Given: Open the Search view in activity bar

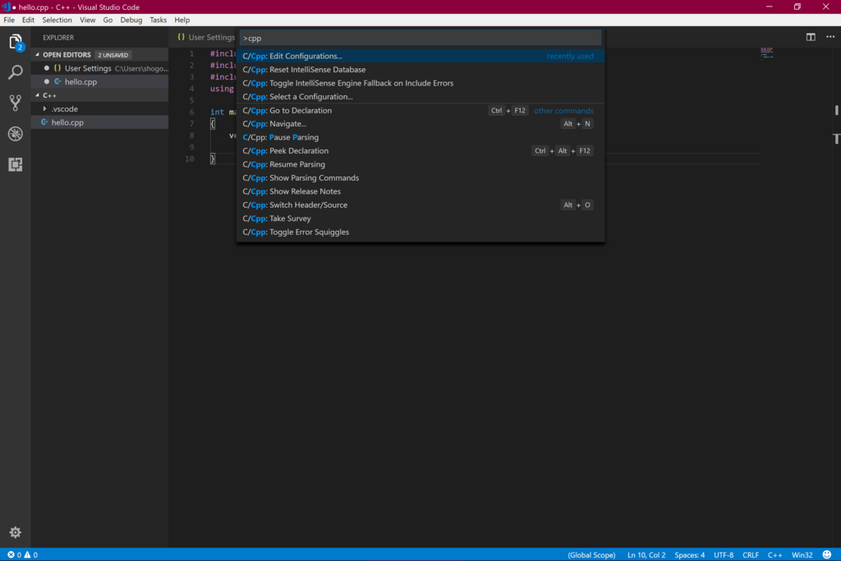Looking at the screenshot, I should tap(15, 71).
